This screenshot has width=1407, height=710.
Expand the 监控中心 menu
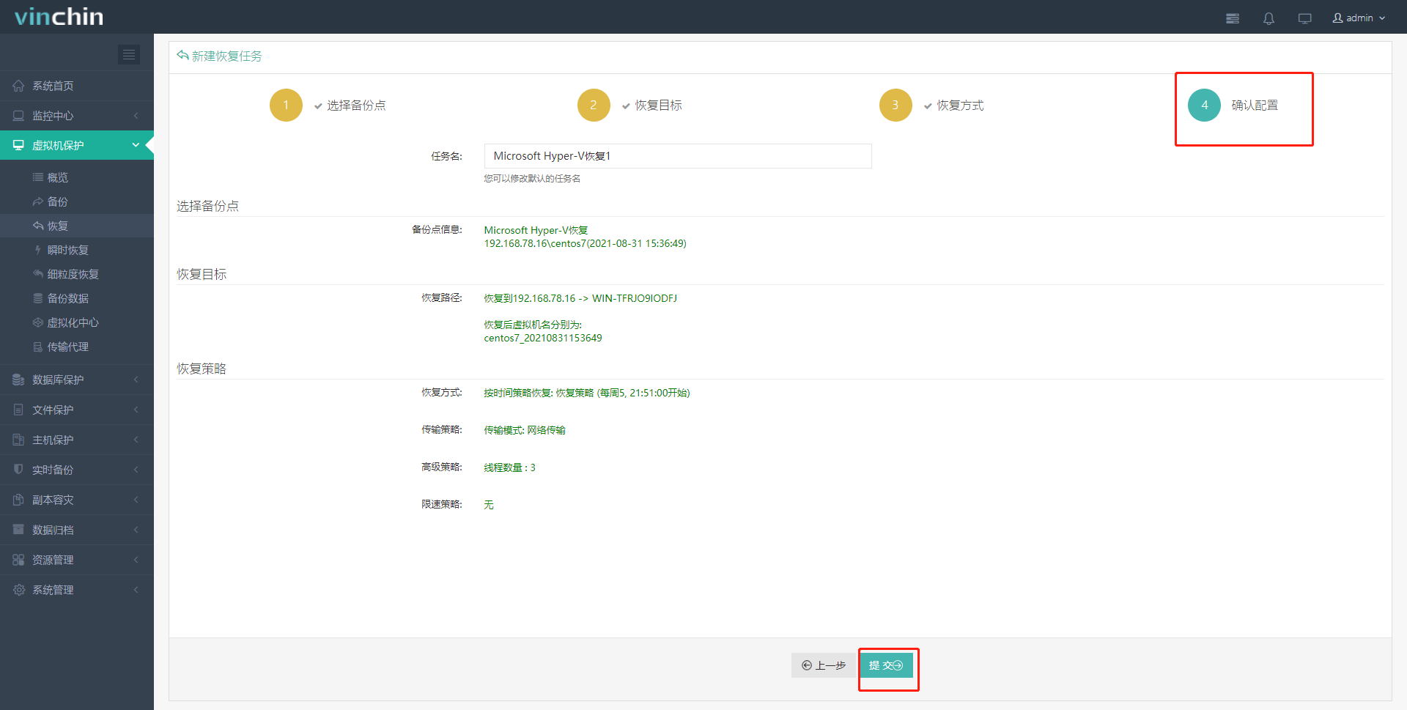(77, 116)
